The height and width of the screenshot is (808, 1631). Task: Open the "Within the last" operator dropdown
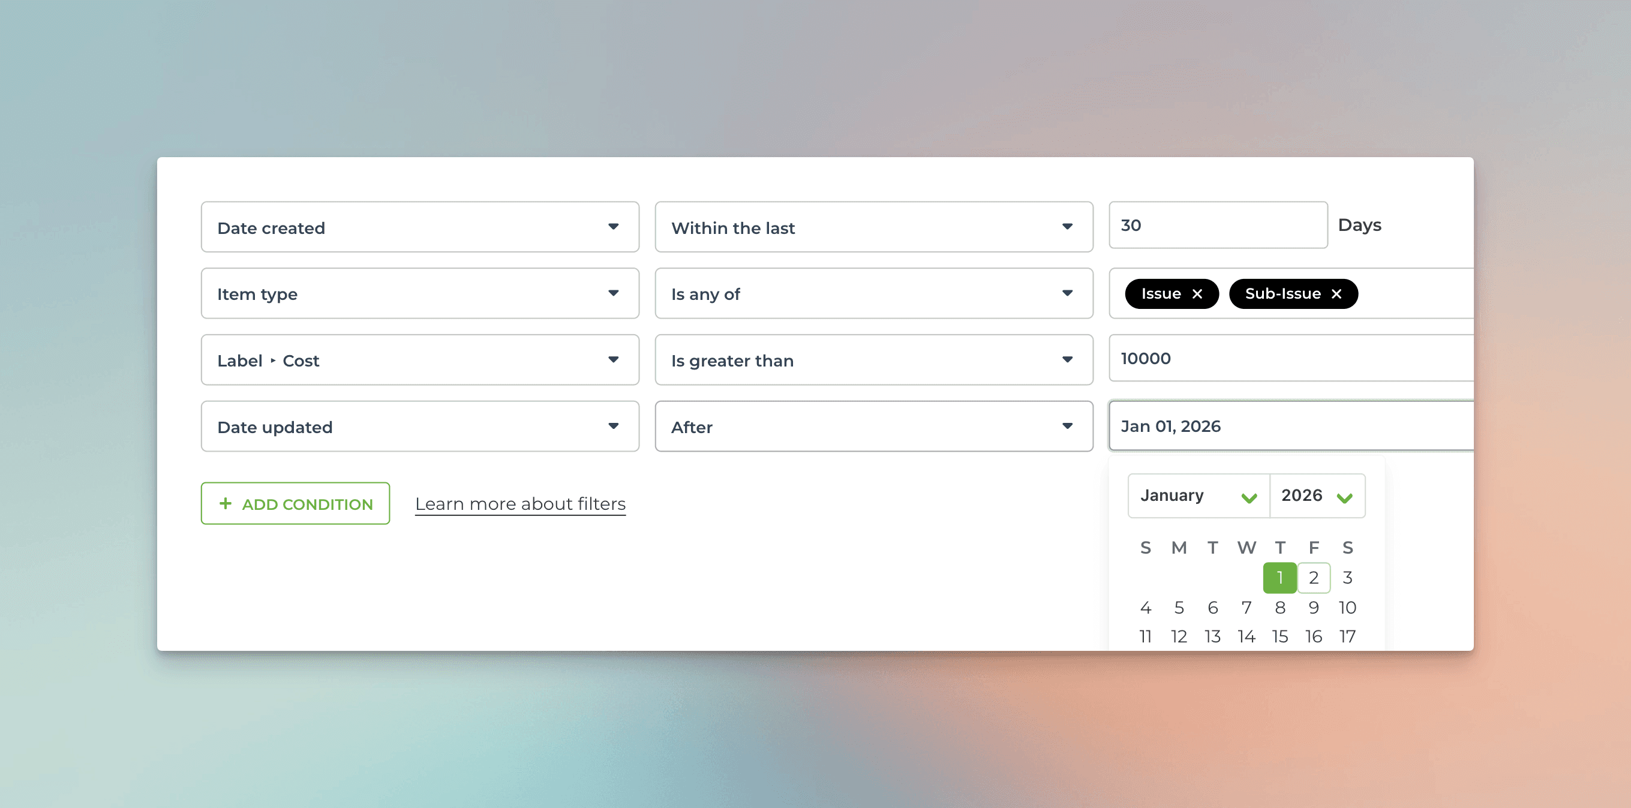874,227
